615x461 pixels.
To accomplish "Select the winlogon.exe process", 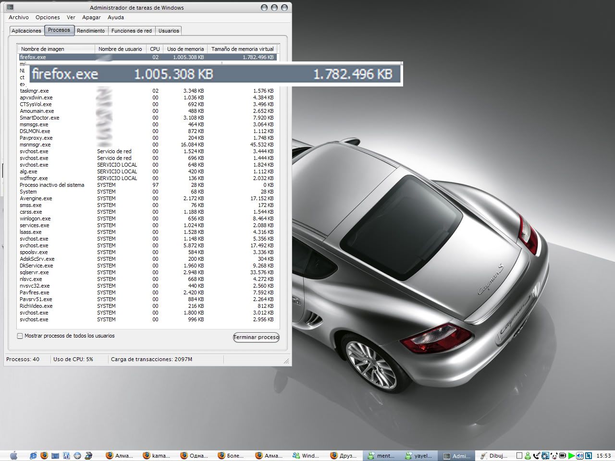I will click(147, 218).
